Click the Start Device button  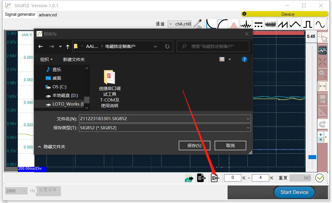pyautogui.click(x=294, y=192)
